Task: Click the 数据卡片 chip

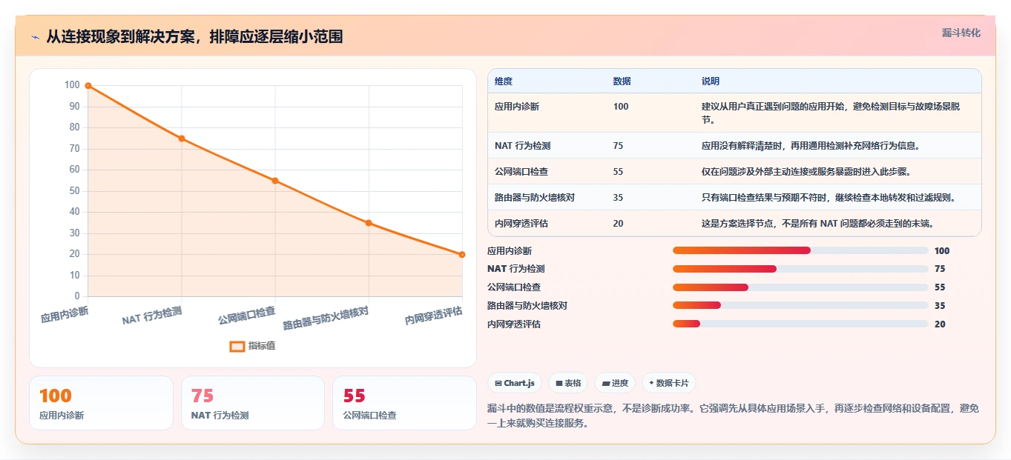Action: pos(669,383)
